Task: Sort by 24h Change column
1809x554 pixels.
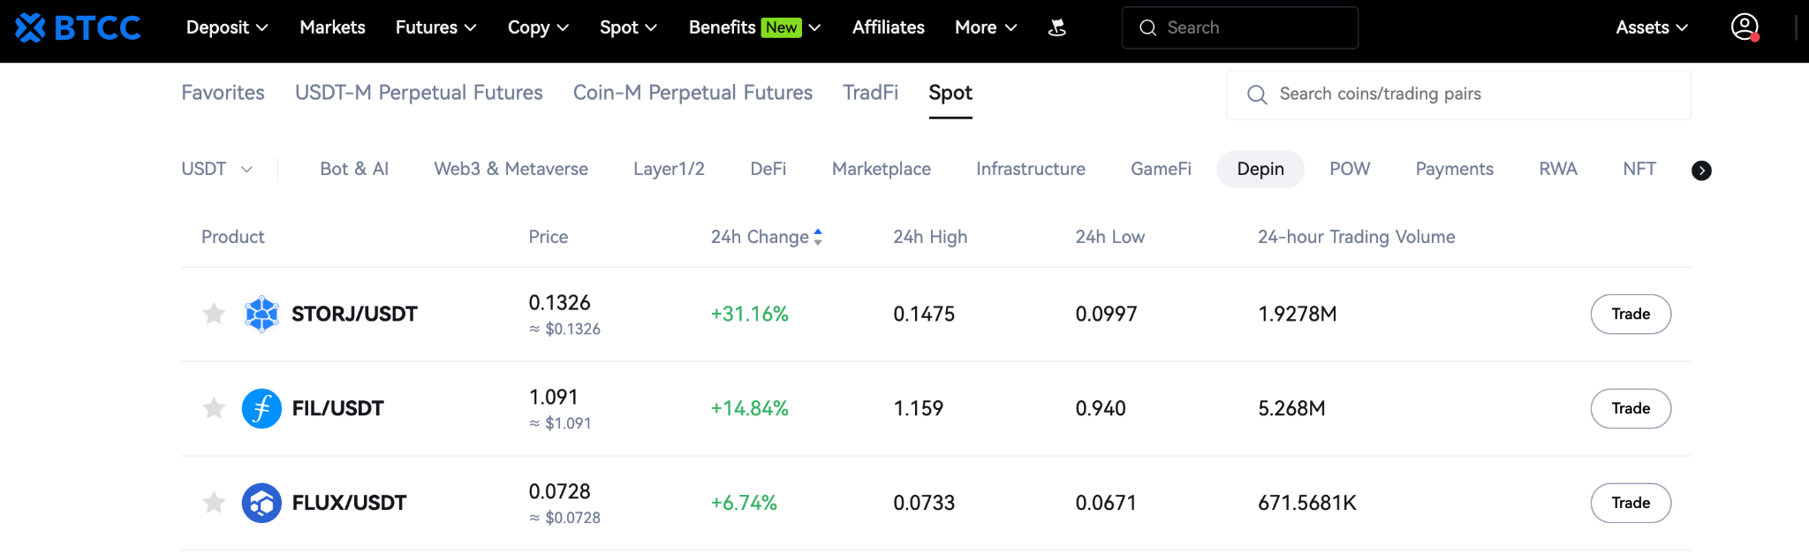Action: click(x=767, y=237)
